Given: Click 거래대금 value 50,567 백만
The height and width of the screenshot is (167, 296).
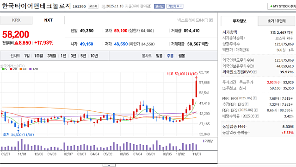Looking at the screenshot, I should click(198, 44).
